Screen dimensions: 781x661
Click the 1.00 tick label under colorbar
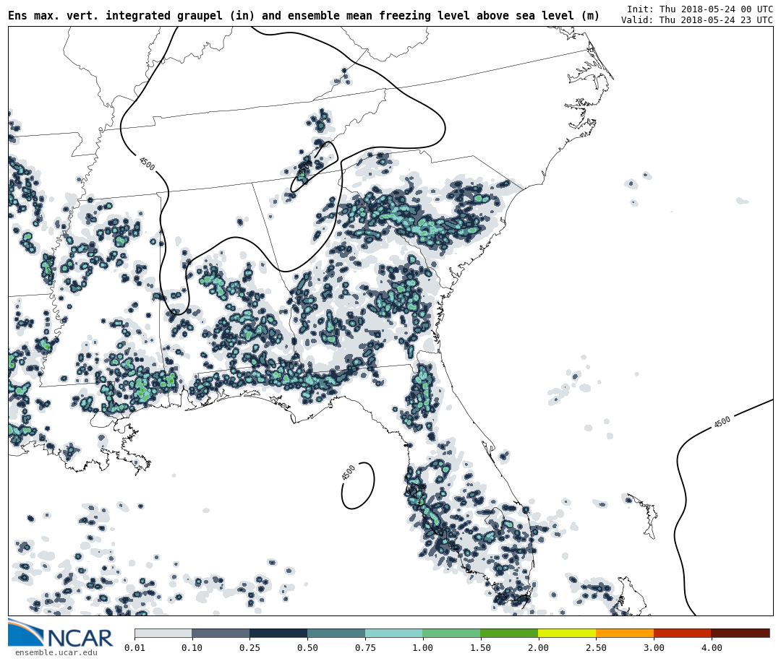pos(422,648)
